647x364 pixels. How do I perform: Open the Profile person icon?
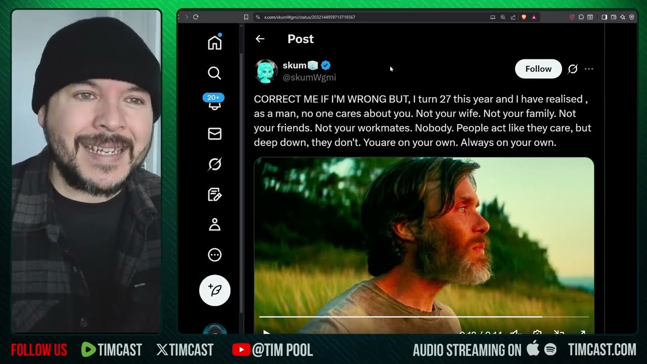(214, 224)
